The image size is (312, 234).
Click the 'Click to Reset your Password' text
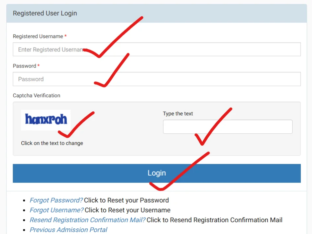pyautogui.click(x=126, y=200)
